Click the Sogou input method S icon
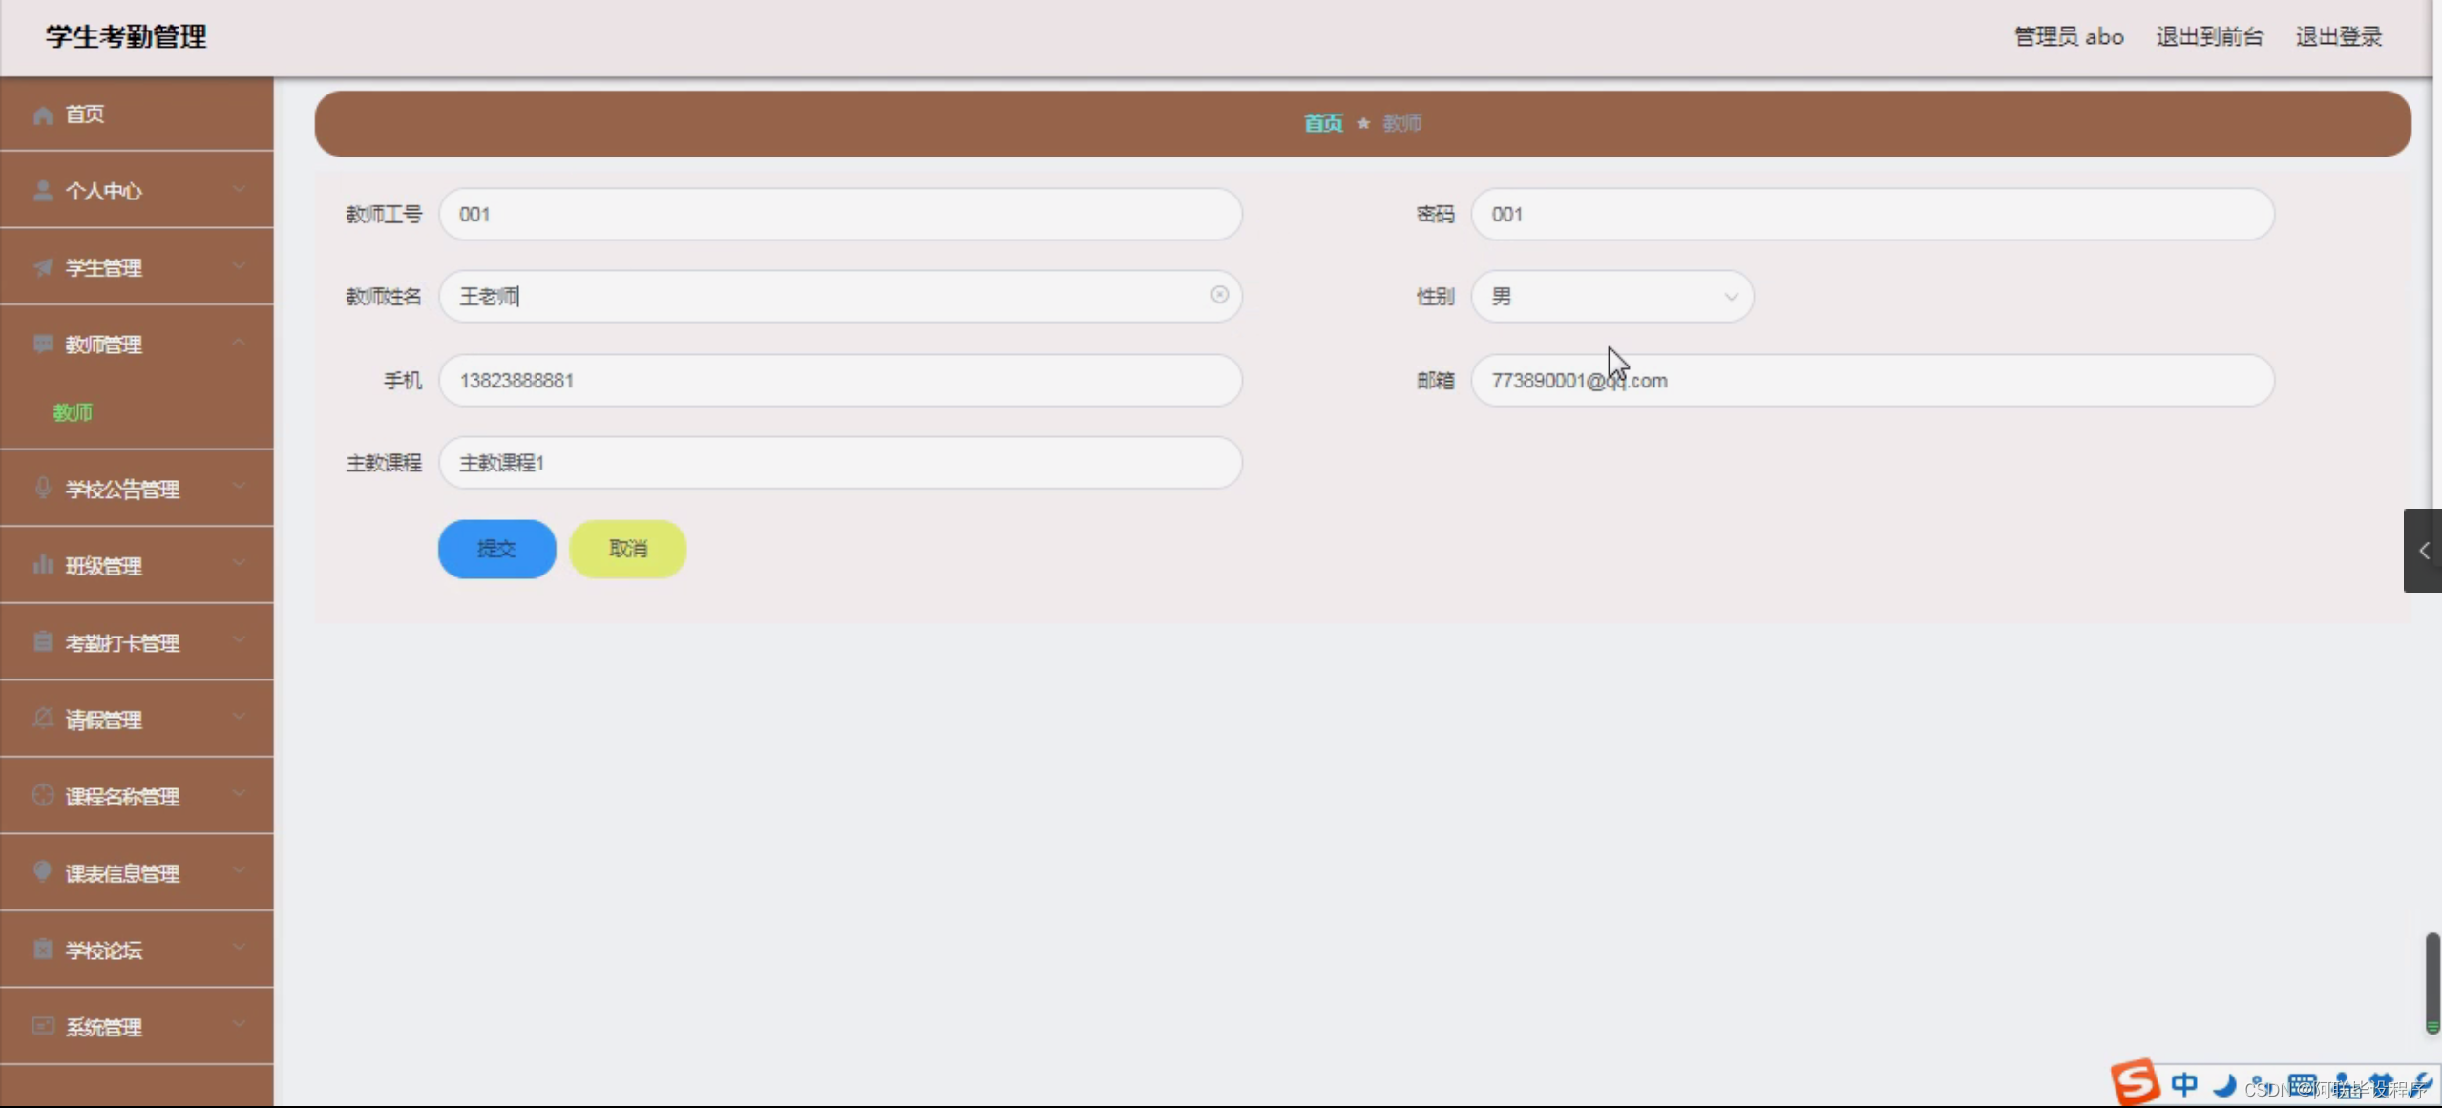This screenshot has width=2442, height=1108. [x=2134, y=1083]
